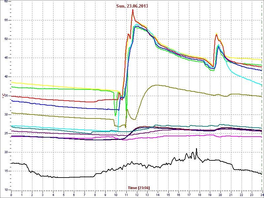Click hour 7 on the time axis
The width and height of the screenshot is (264, 198).
click(84, 195)
